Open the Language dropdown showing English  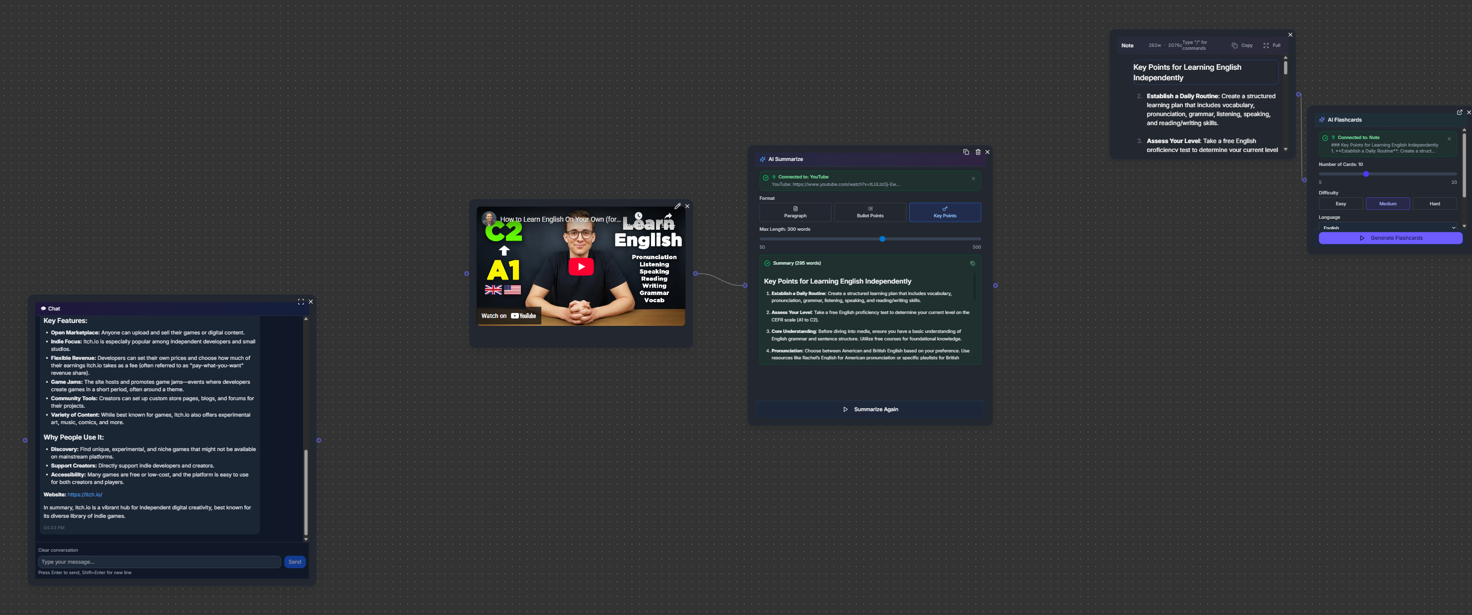click(1389, 227)
